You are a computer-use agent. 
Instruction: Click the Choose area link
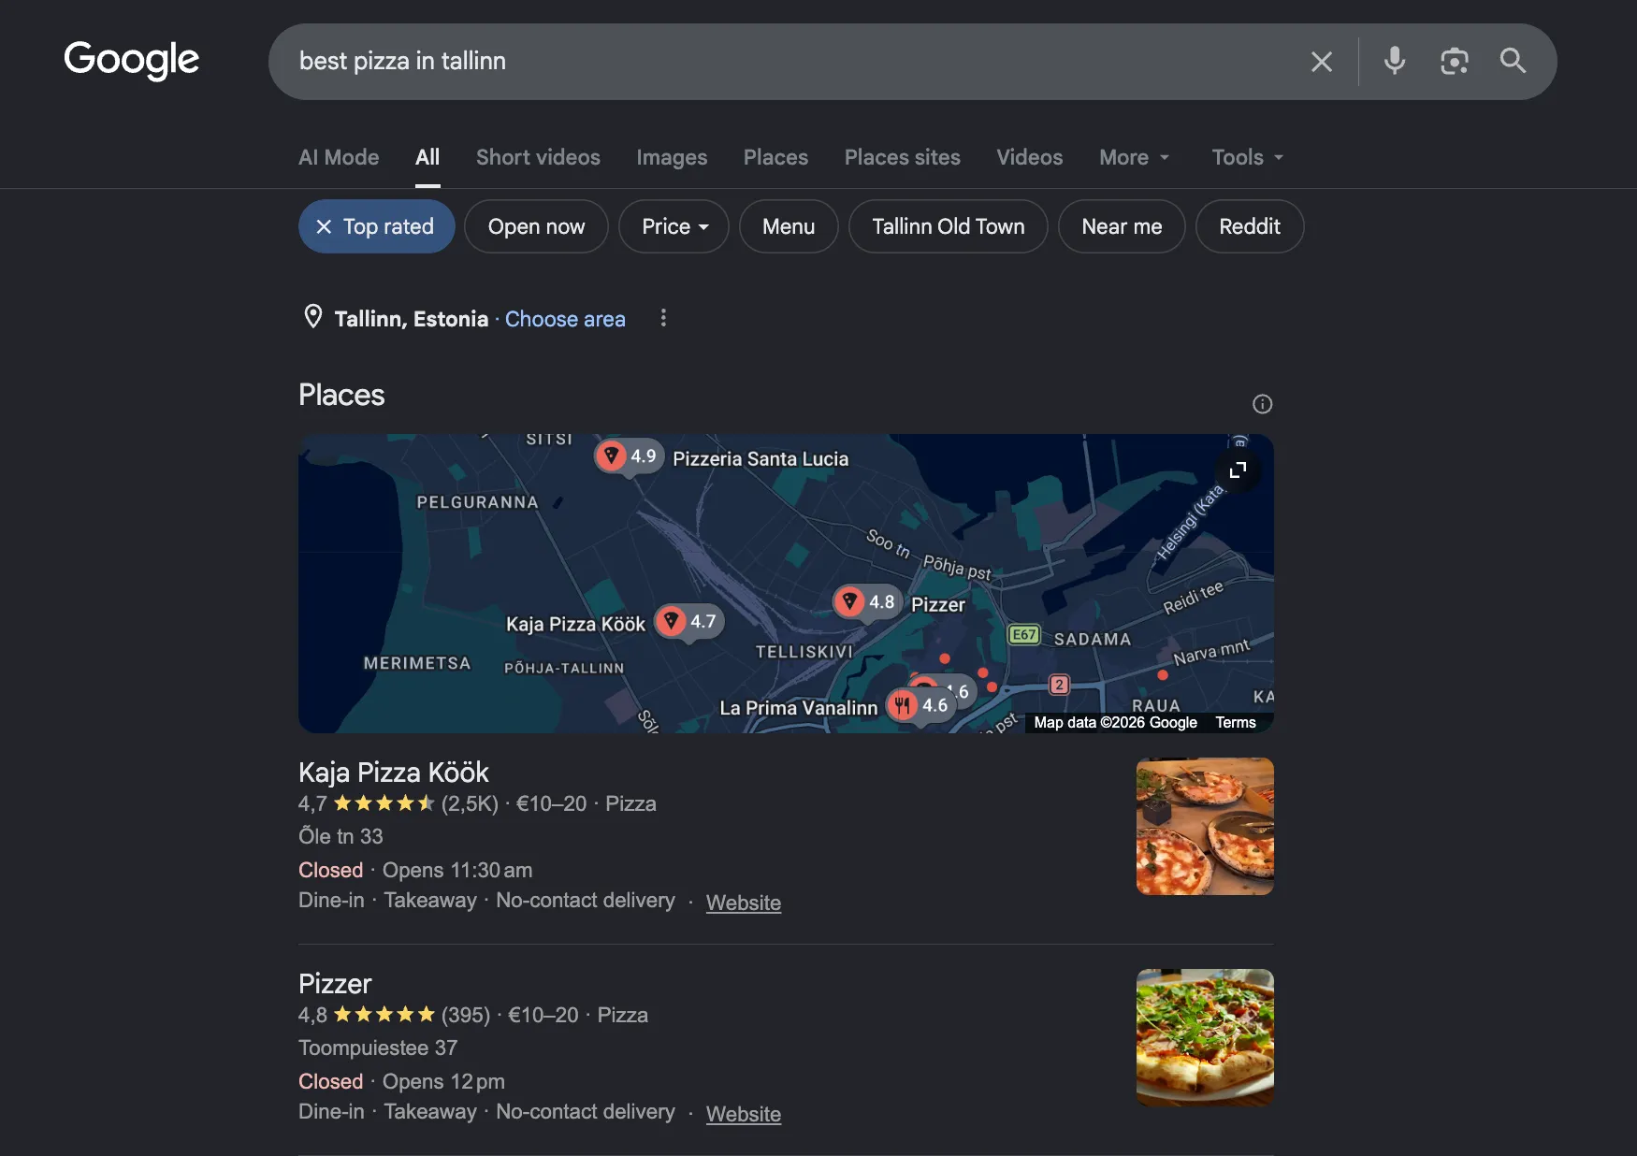point(565,319)
